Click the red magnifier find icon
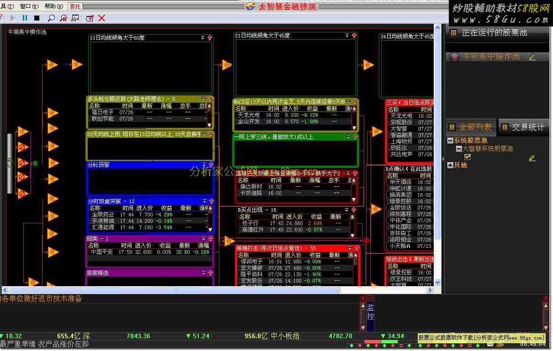 coord(63,18)
